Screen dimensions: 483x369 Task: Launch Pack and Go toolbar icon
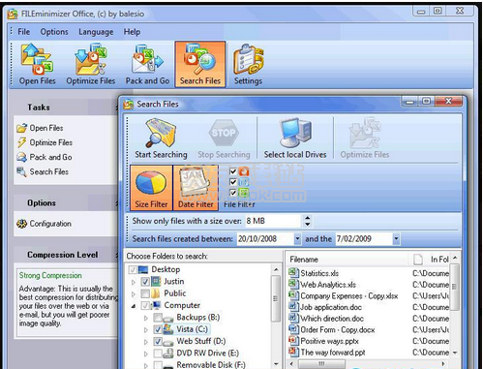[147, 64]
